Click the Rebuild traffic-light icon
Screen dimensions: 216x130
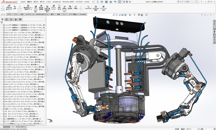coord(124,2)
